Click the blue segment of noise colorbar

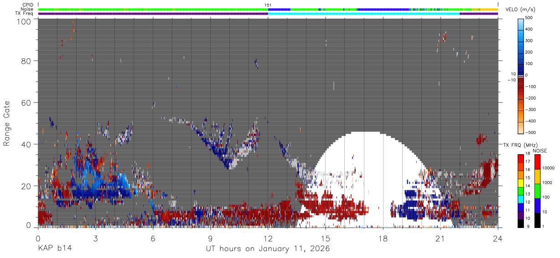pyautogui.click(x=537, y=206)
